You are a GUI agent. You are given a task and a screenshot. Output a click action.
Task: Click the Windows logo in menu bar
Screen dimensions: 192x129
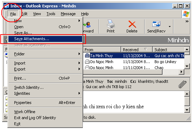click(186, 14)
